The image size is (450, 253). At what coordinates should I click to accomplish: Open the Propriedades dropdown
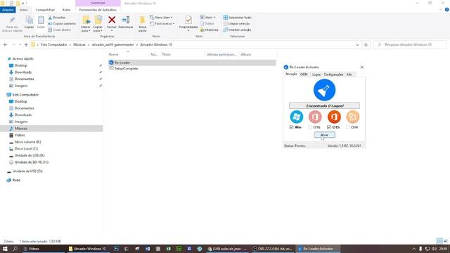[x=188, y=29]
